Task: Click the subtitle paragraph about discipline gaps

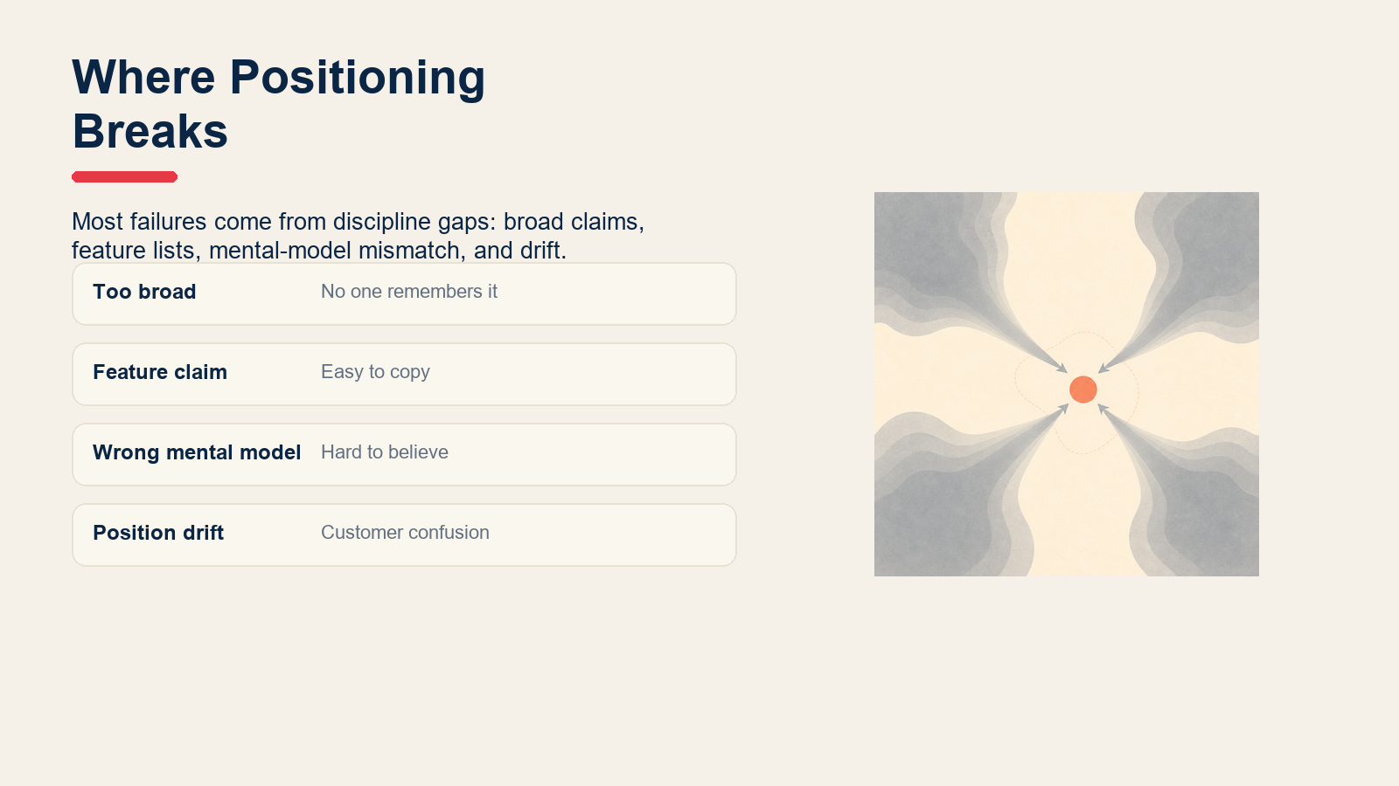Action: pos(358,236)
